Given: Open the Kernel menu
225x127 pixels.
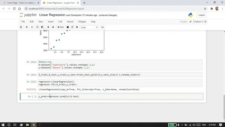Looking at the screenshot, I should pos(70,22).
